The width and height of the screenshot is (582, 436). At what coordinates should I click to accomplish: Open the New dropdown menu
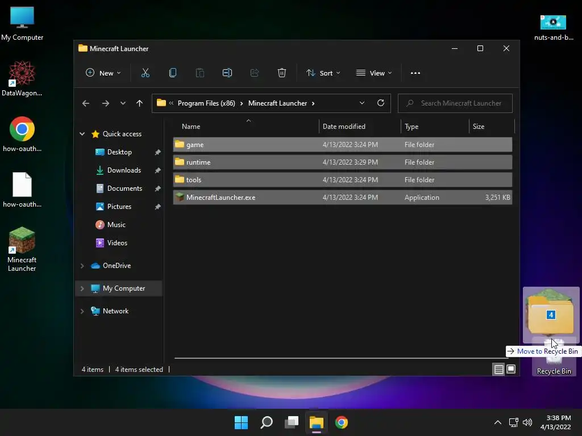tap(103, 73)
